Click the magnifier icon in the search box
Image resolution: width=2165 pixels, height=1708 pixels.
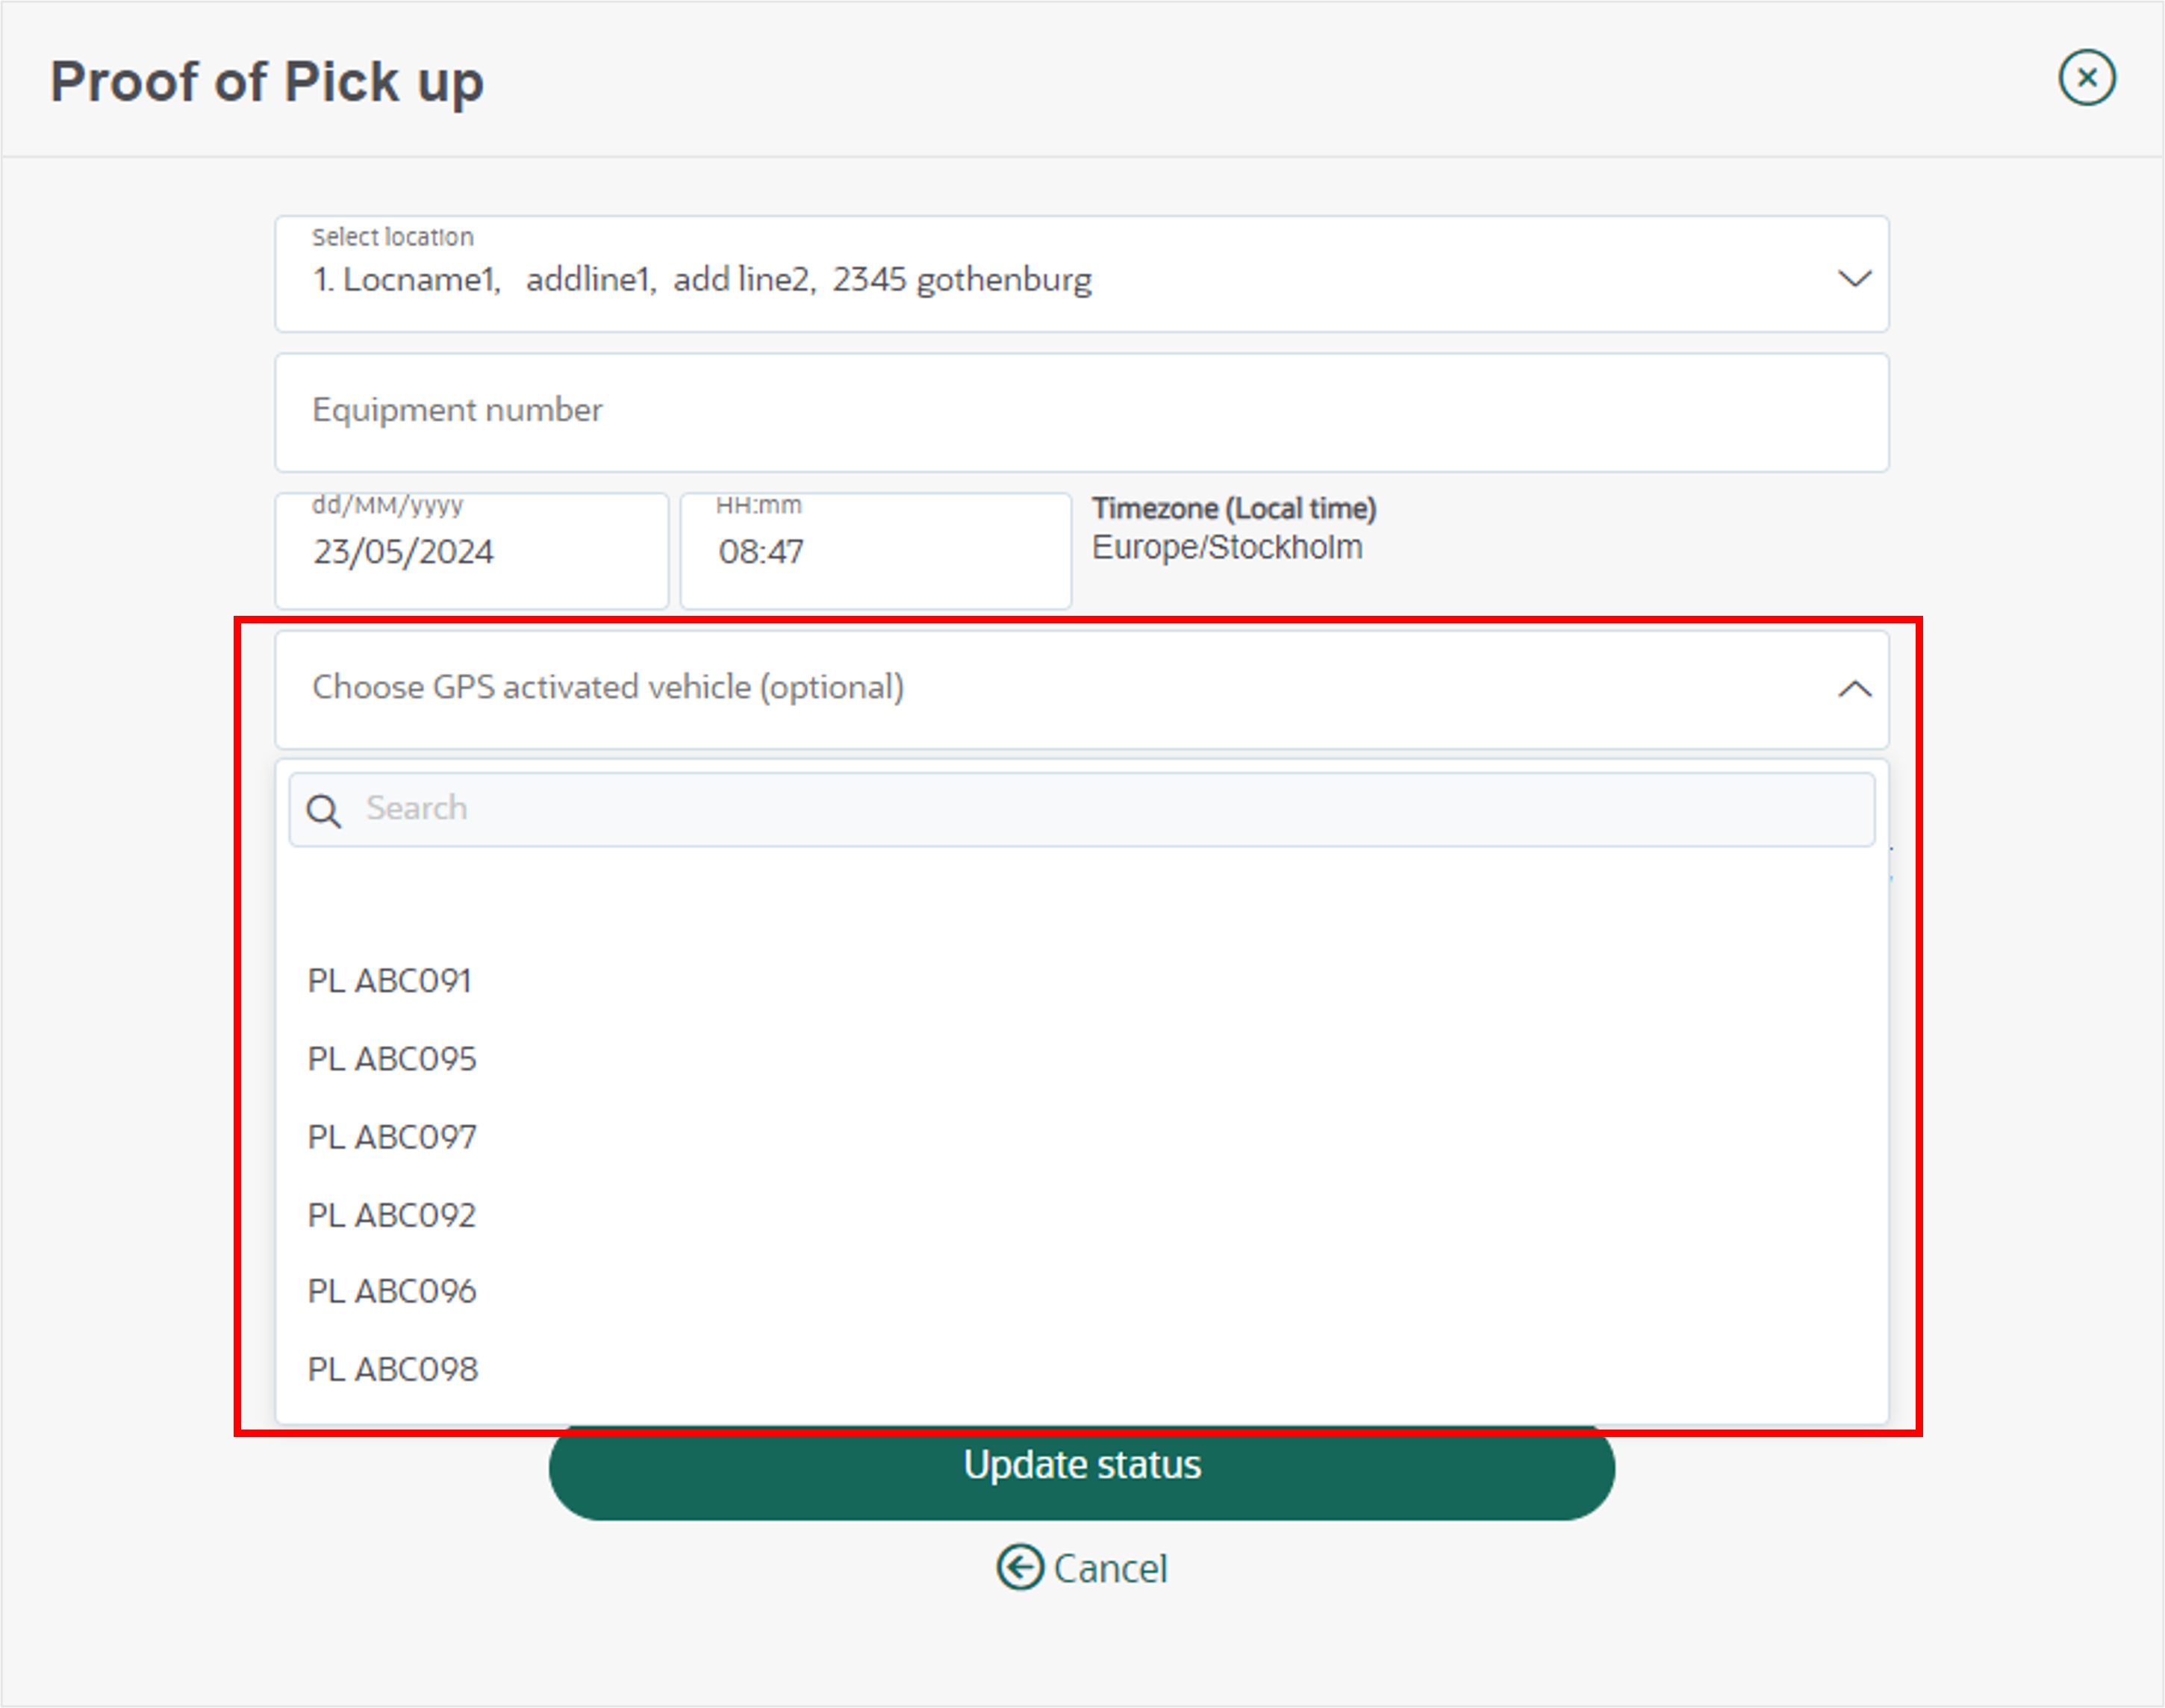coord(324,810)
